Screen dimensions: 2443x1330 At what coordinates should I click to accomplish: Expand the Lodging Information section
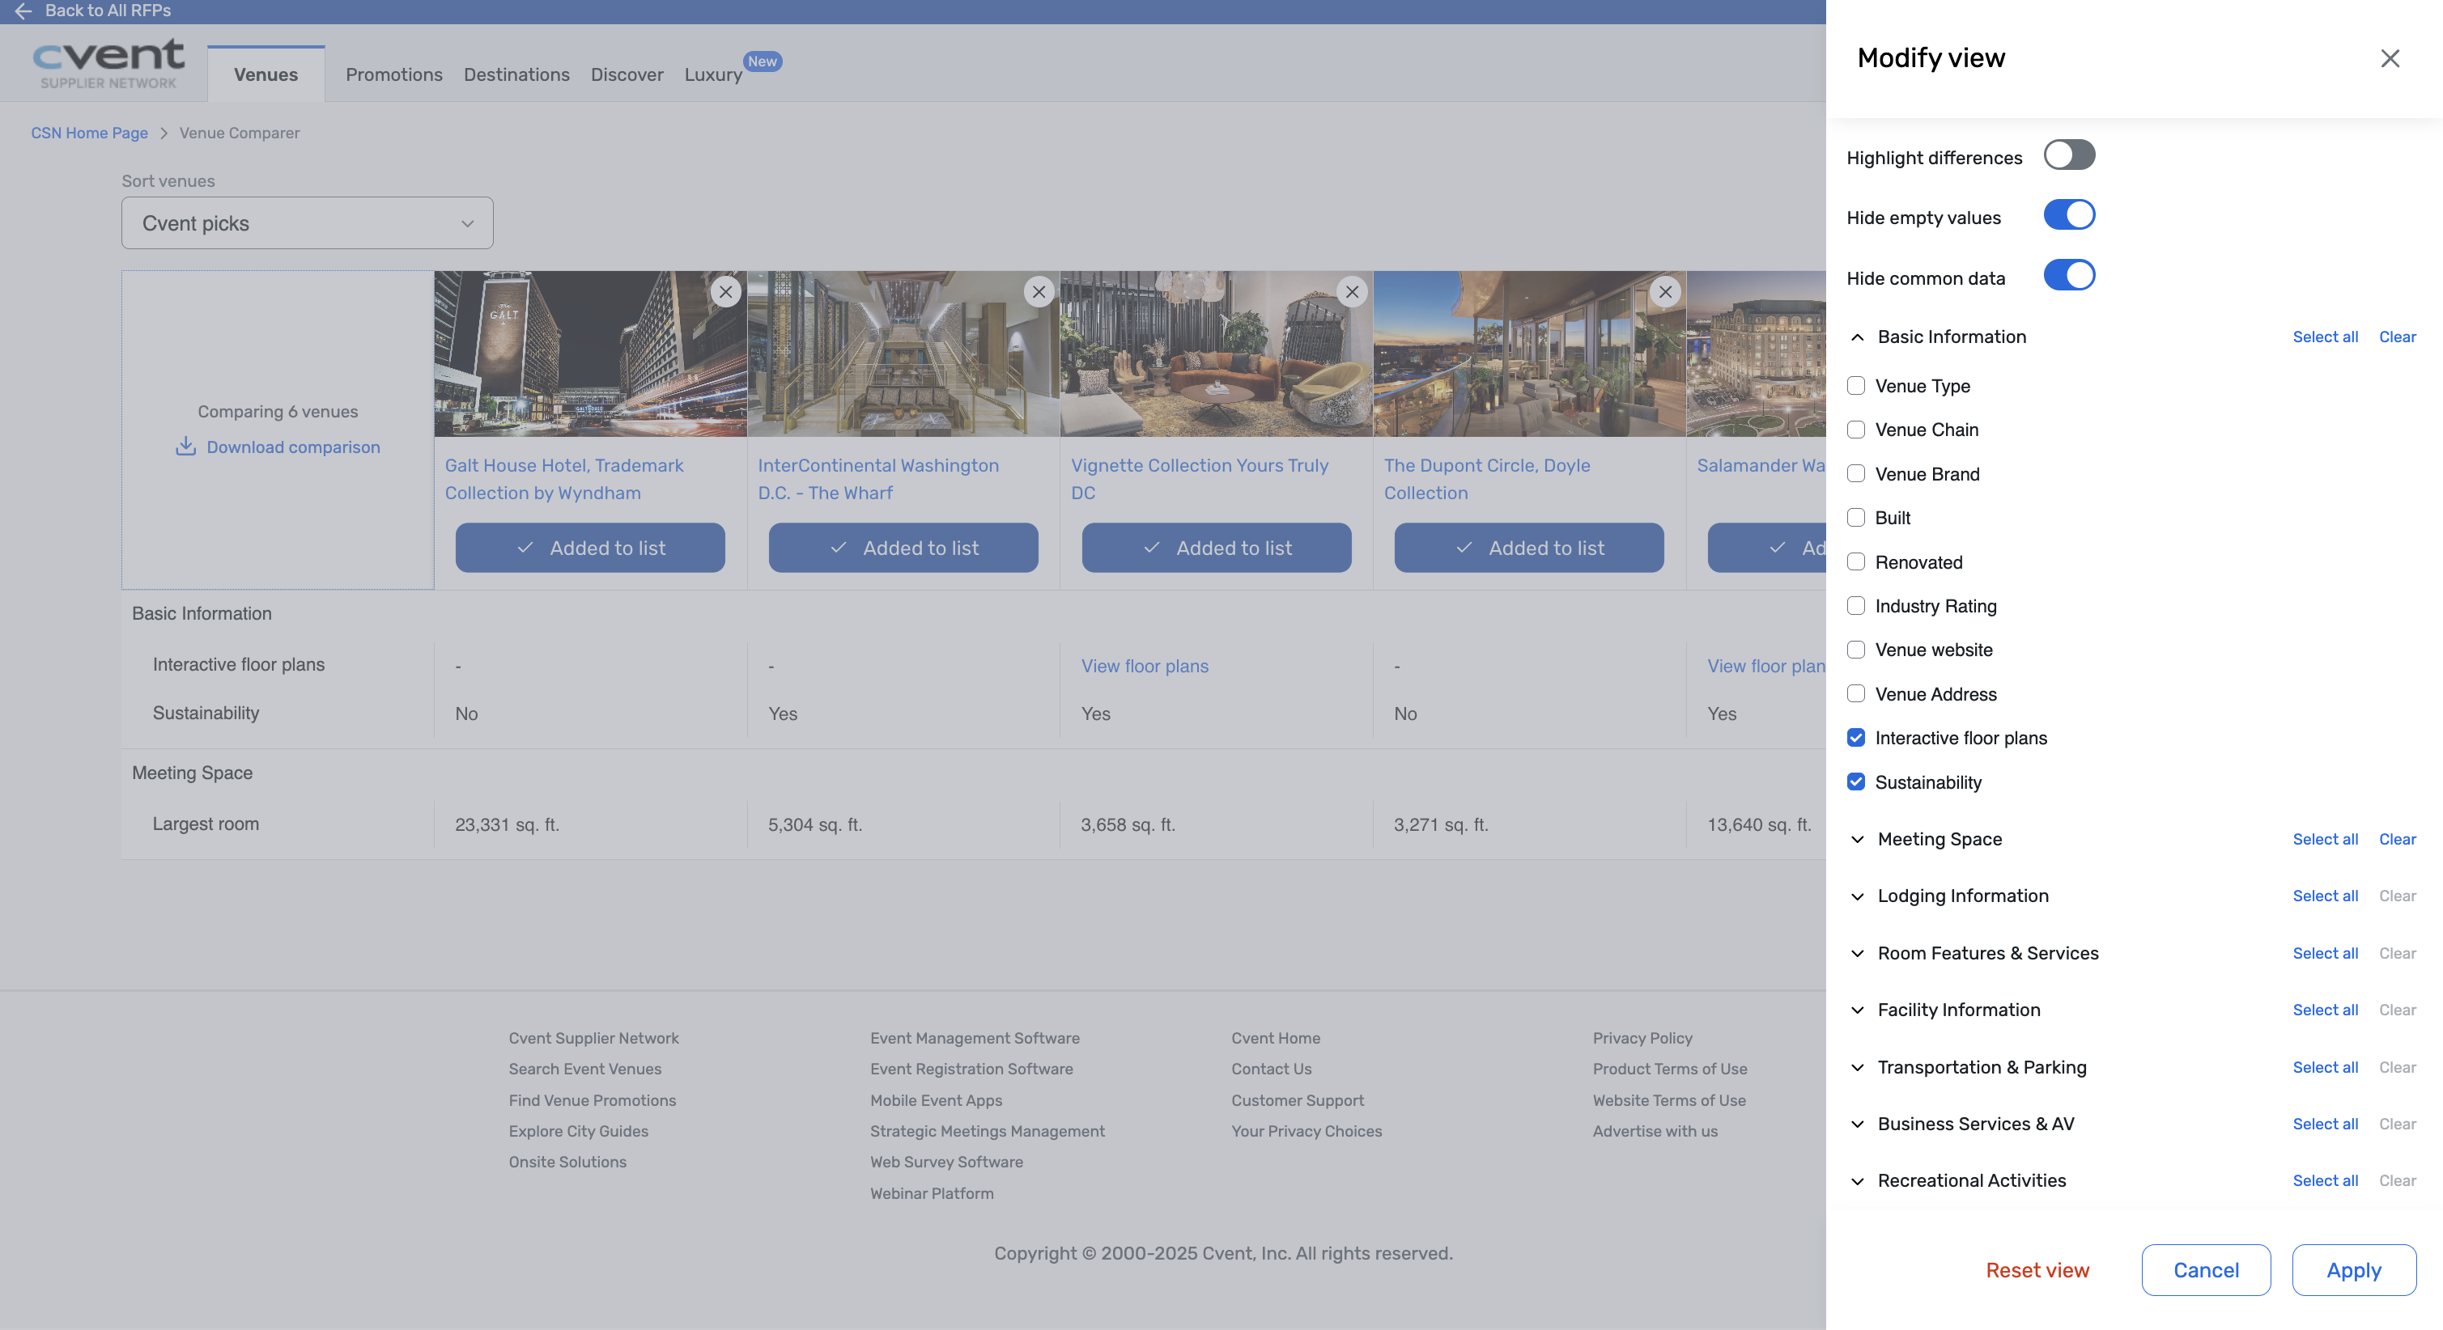[1858, 896]
